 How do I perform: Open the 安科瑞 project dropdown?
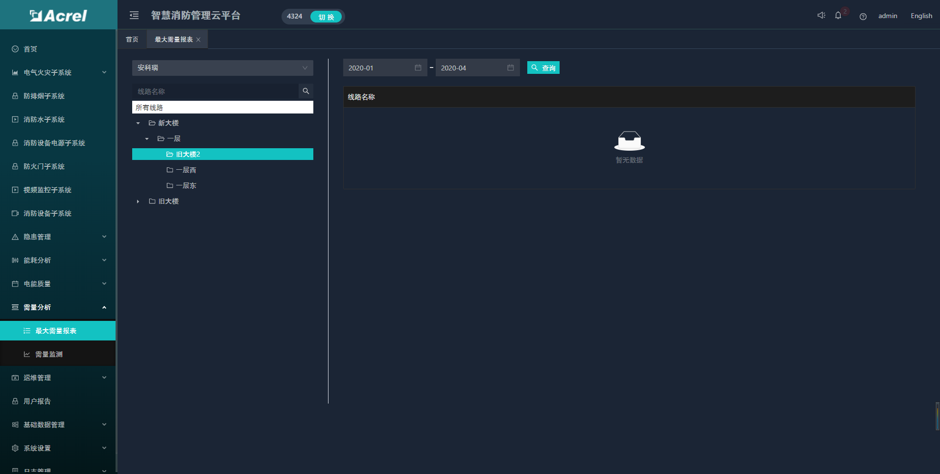(x=223, y=68)
